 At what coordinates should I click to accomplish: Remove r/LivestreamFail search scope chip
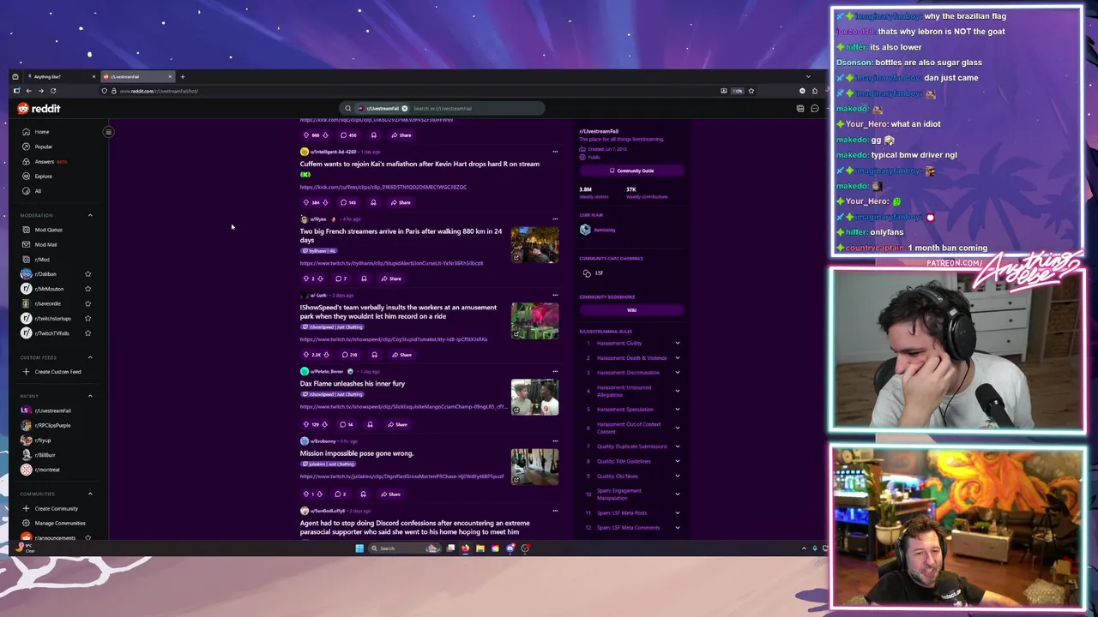point(405,109)
